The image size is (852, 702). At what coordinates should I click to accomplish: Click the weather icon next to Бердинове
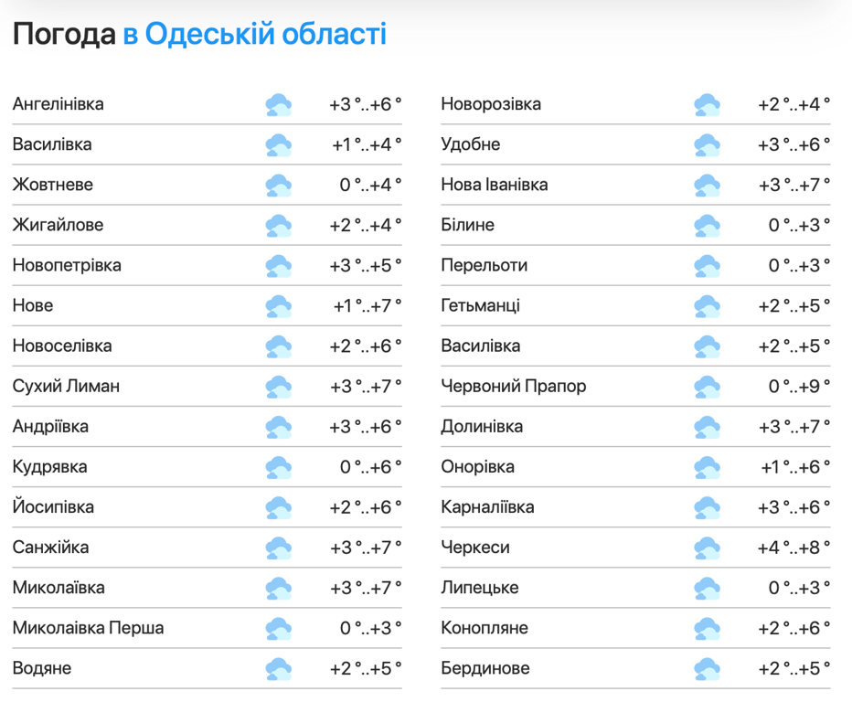coord(707,669)
